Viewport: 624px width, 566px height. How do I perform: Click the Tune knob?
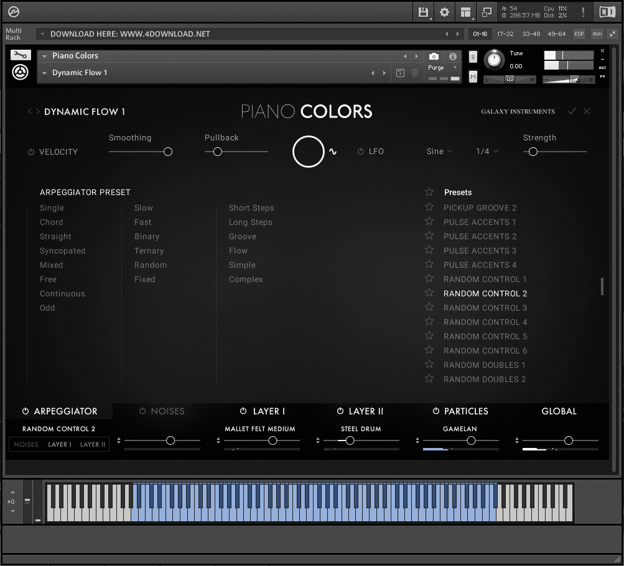pyautogui.click(x=494, y=60)
